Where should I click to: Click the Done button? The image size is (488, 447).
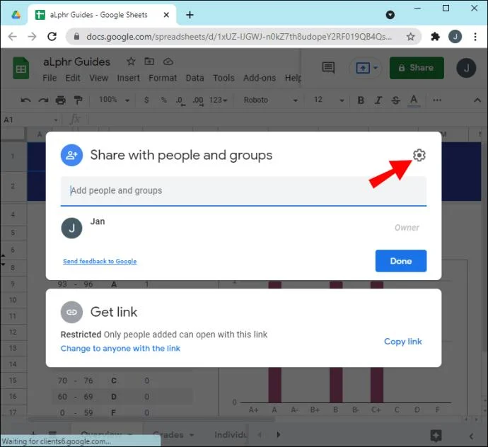click(x=401, y=261)
